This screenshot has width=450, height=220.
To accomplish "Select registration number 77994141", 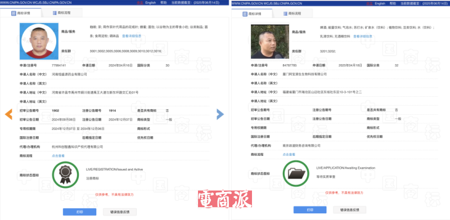I will 59,65.
